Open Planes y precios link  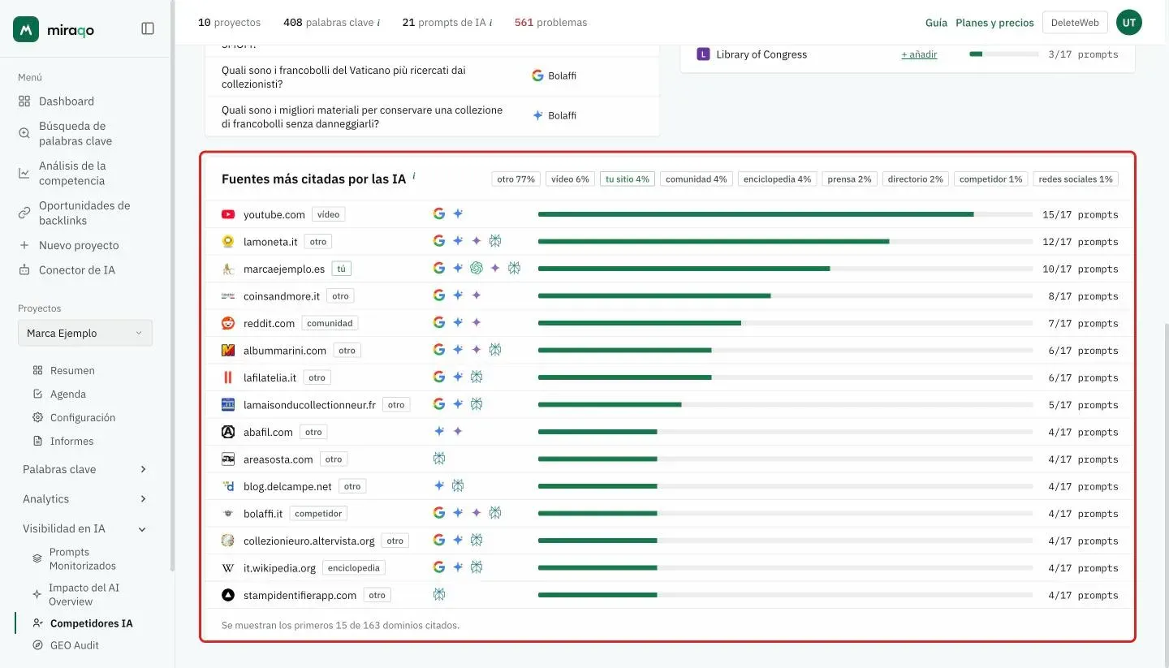pyautogui.click(x=994, y=23)
